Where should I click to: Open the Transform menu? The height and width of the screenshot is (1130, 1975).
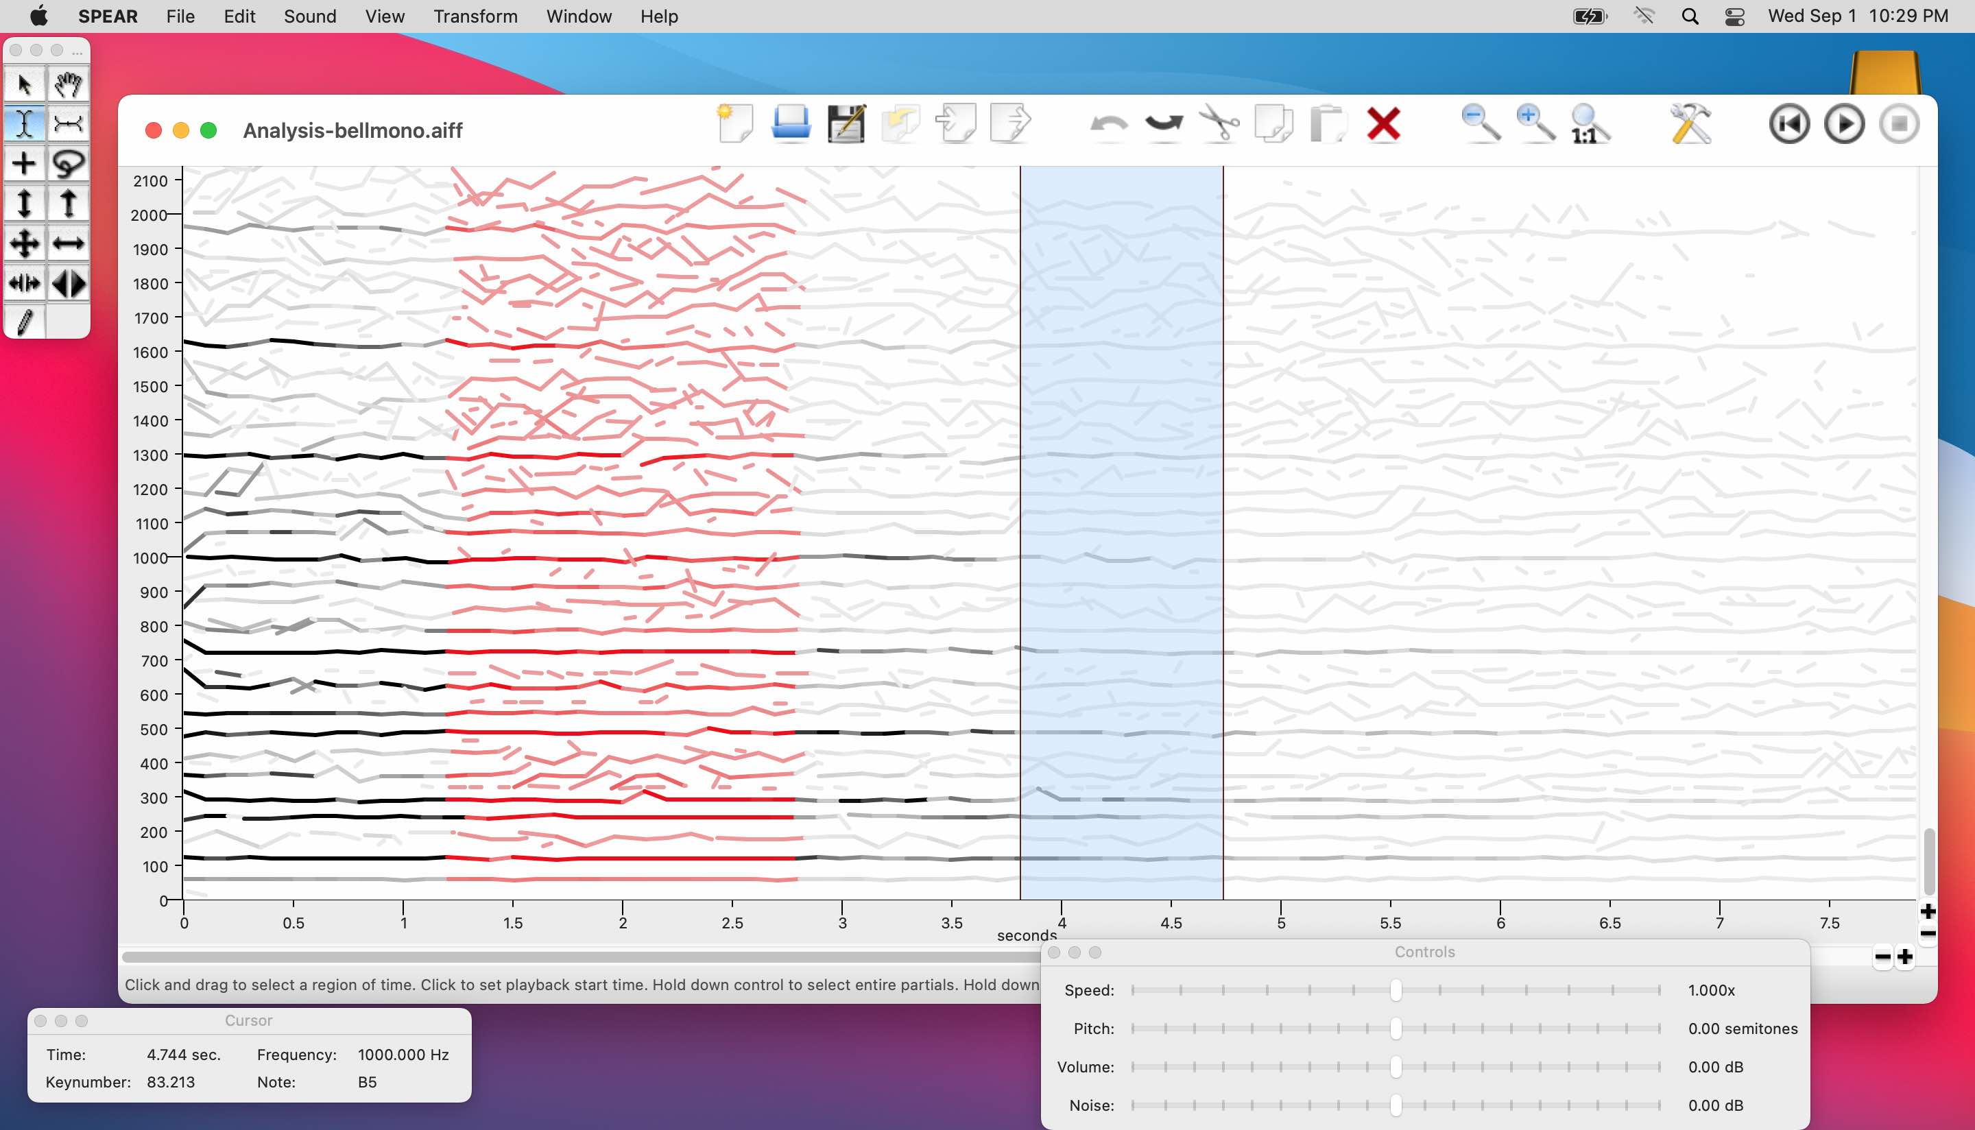[473, 16]
